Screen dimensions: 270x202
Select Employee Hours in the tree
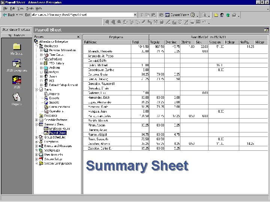pyautogui.click(x=59, y=129)
